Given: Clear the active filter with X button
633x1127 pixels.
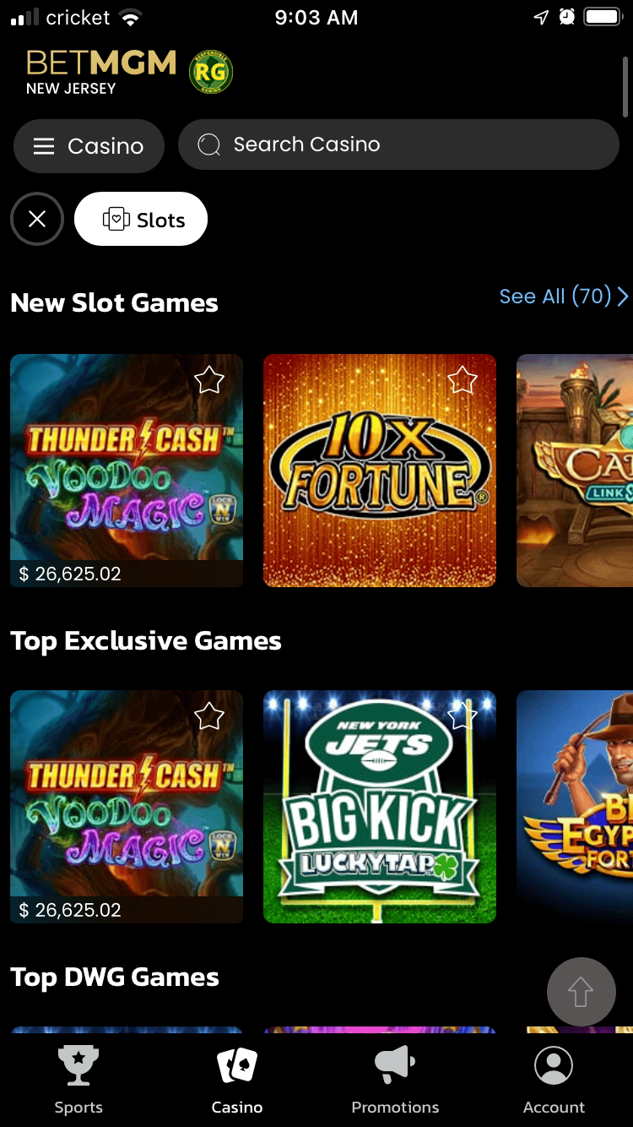Looking at the screenshot, I should tap(37, 220).
